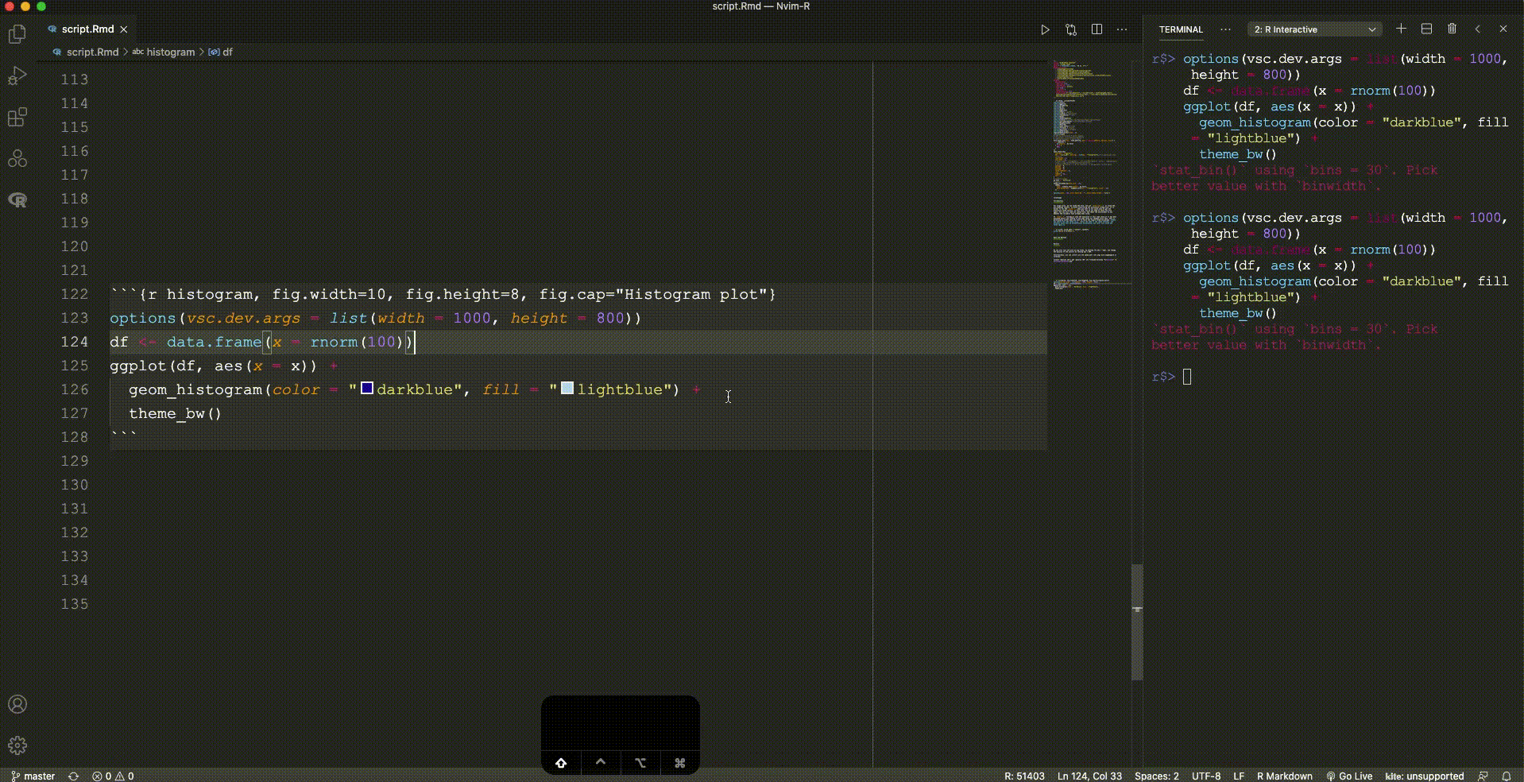Open the notifications bell
This screenshot has width=1524, height=782.
(x=1506, y=776)
